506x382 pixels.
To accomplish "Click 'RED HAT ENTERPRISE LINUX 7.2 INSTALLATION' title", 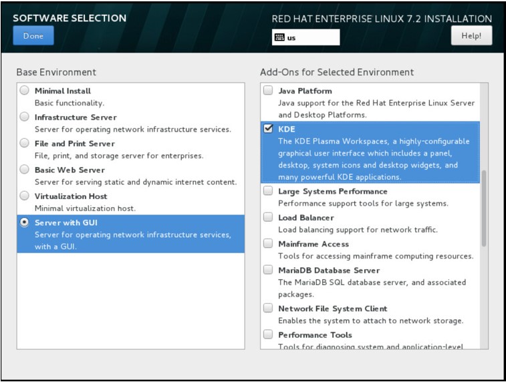I will point(382,19).
